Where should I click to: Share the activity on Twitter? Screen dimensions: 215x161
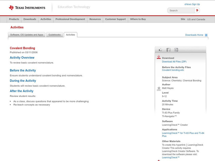click(x=176, y=50)
